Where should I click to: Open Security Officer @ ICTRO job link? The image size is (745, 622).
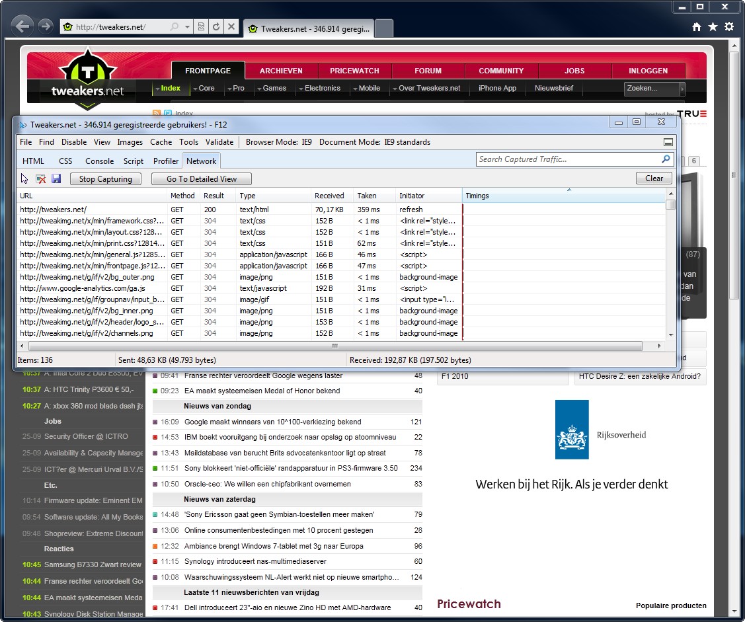click(x=86, y=436)
